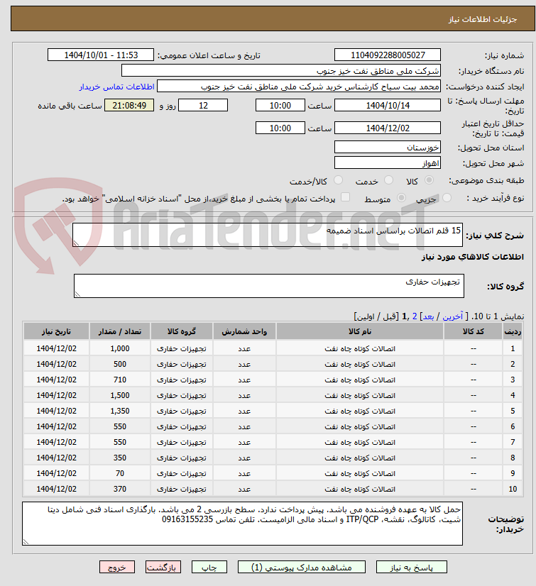Click date 1404/12/02 in row 7

coord(57,442)
